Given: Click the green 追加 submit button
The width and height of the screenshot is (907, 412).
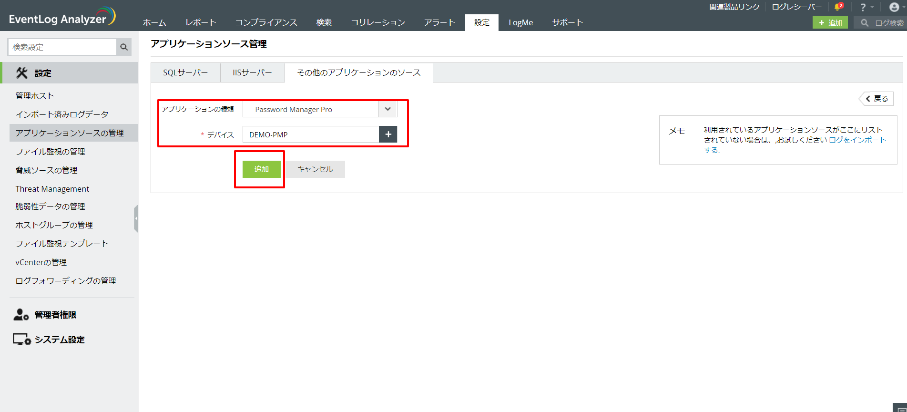Looking at the screenshot, I should 261,169.
